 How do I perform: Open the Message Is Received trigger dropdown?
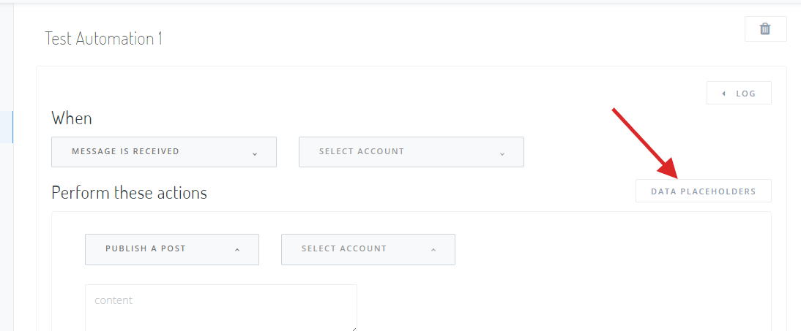point(163,152)
